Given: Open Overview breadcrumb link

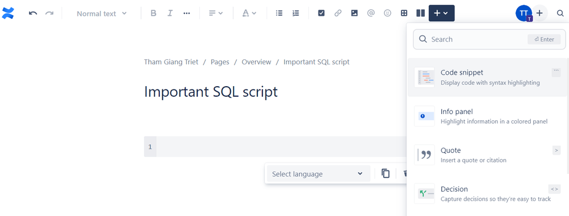Looking at the screenshot, I should click(x=256, y=62).
